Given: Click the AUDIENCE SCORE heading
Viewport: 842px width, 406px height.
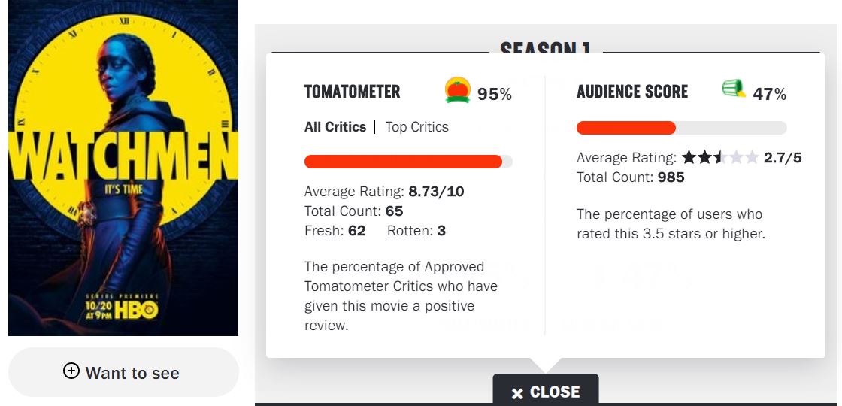Looking at the screenshot, I should pyautogui.click(x=632, y=92).
